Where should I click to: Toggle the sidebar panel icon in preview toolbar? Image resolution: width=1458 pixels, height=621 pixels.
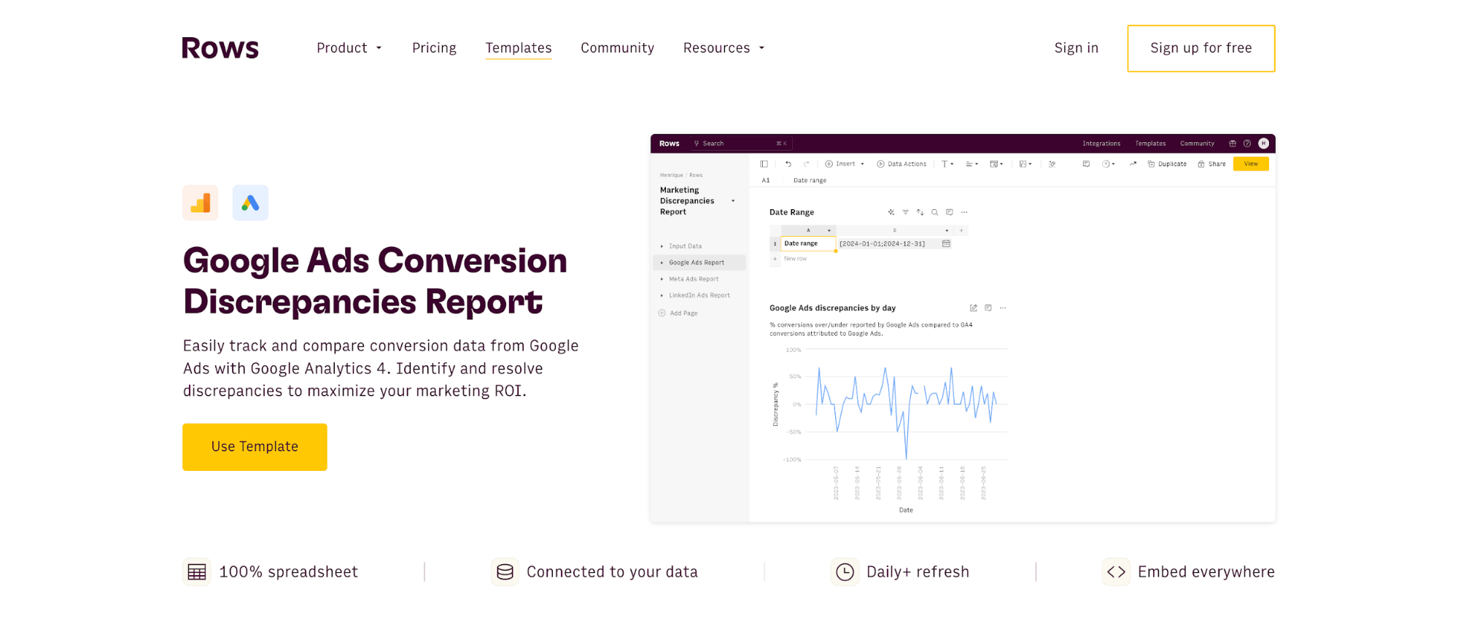tap(764, 164)
